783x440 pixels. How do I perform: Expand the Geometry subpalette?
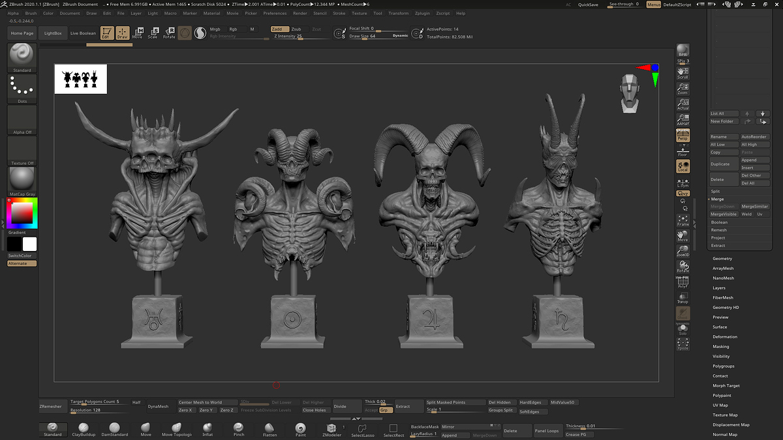[x=722, y=259]
